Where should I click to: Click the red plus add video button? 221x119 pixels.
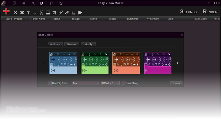point(6,11)
